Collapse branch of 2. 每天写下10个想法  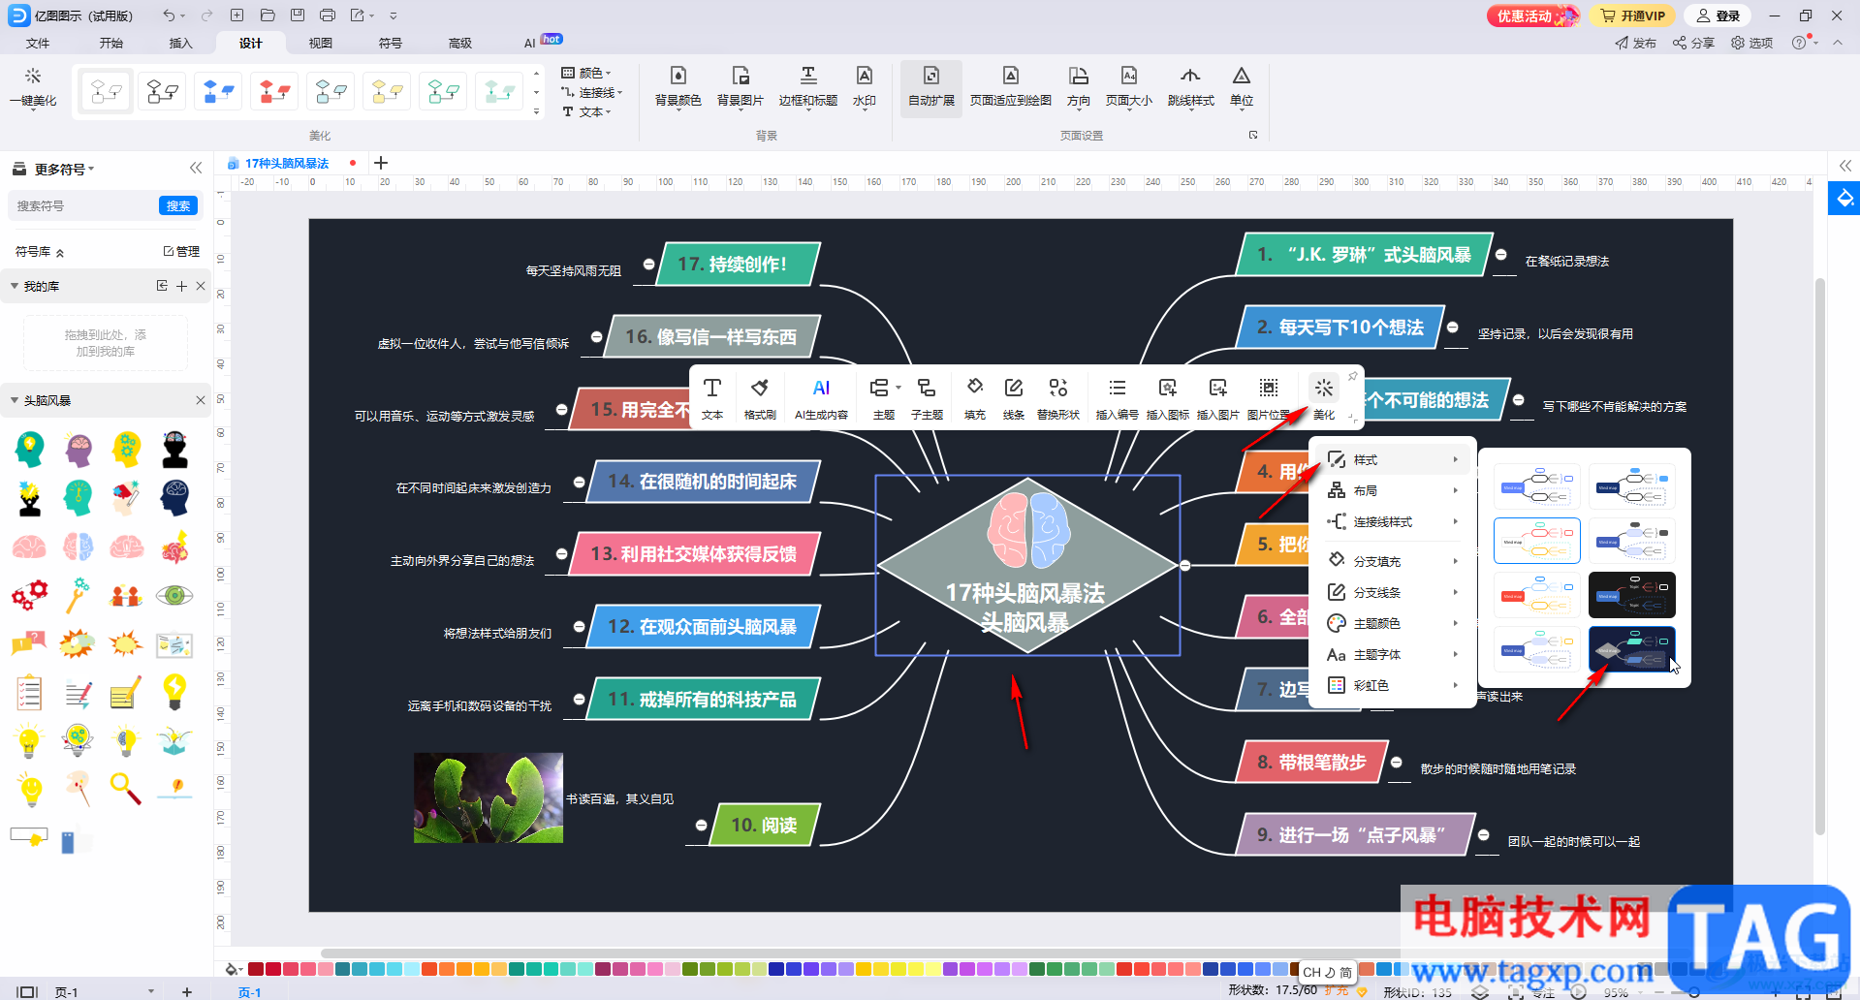point(1452,328)
